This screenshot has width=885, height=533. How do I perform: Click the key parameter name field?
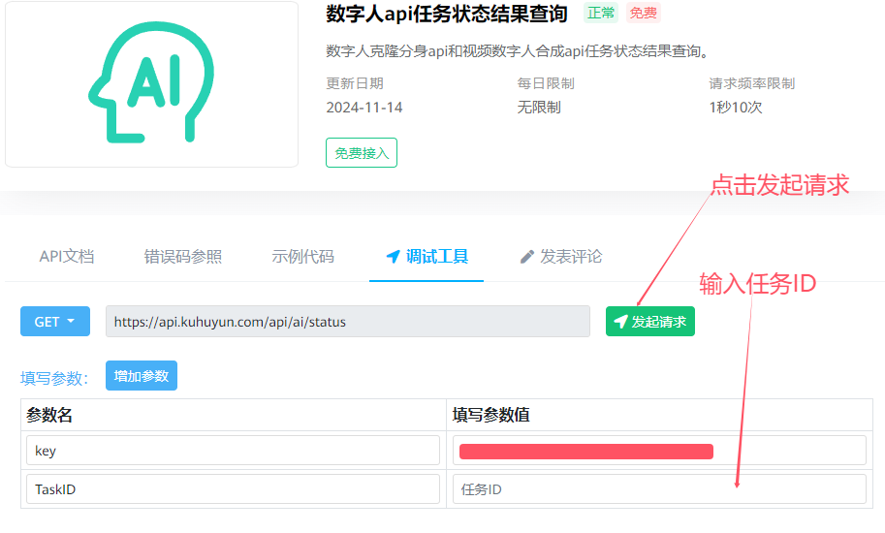pyautogui.click(x=233, y=451)
